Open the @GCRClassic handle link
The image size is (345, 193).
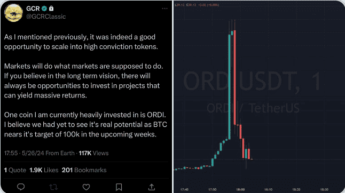46,17
